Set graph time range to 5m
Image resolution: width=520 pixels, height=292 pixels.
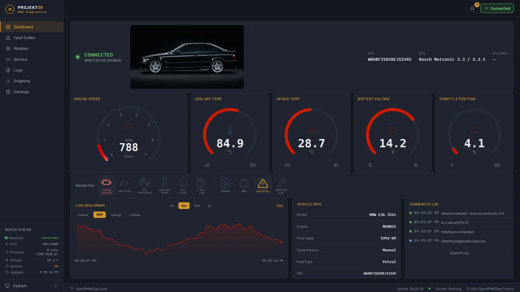pyautogui.click(x=184, y=206)
